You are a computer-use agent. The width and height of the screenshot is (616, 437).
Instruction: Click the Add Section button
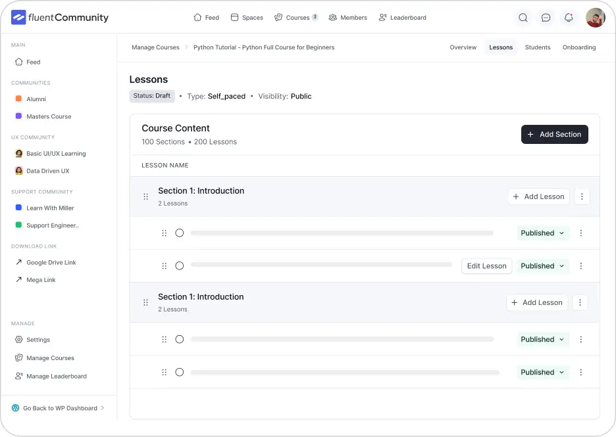(x=555, y=134)
